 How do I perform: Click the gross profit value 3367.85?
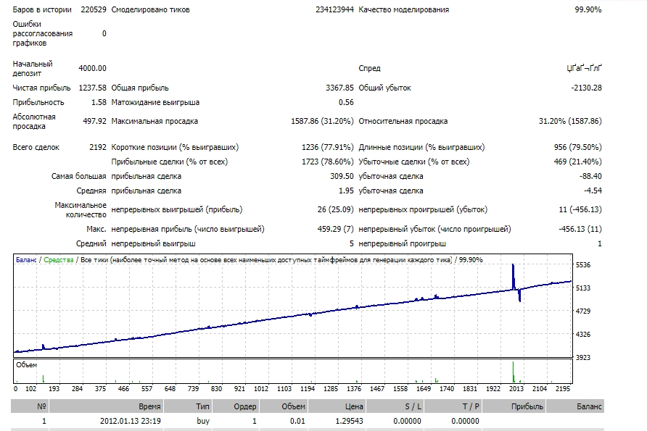(x=339, y=88)
